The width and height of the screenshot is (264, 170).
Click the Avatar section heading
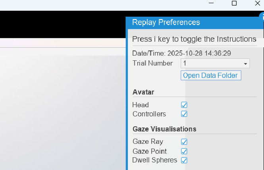coord(143,92)
